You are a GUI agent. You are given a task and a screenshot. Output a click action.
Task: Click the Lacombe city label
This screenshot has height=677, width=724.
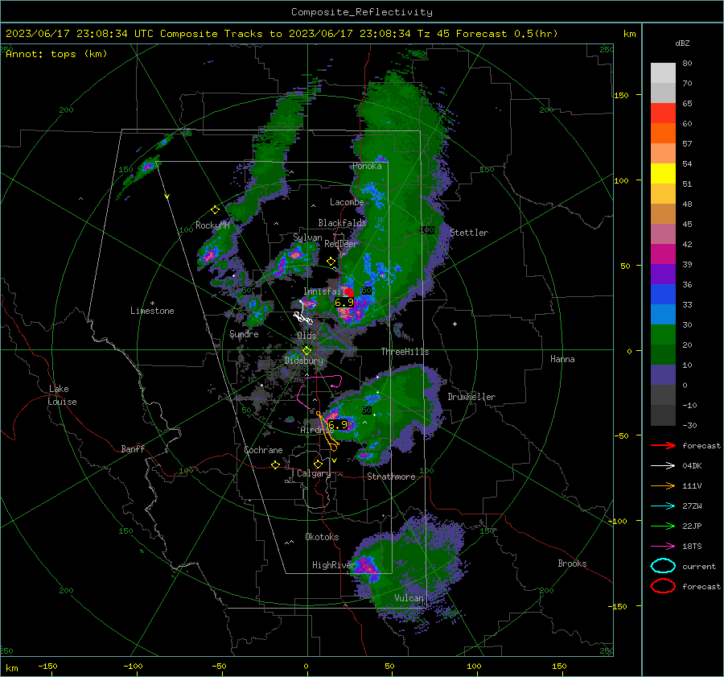click(347, 202)
